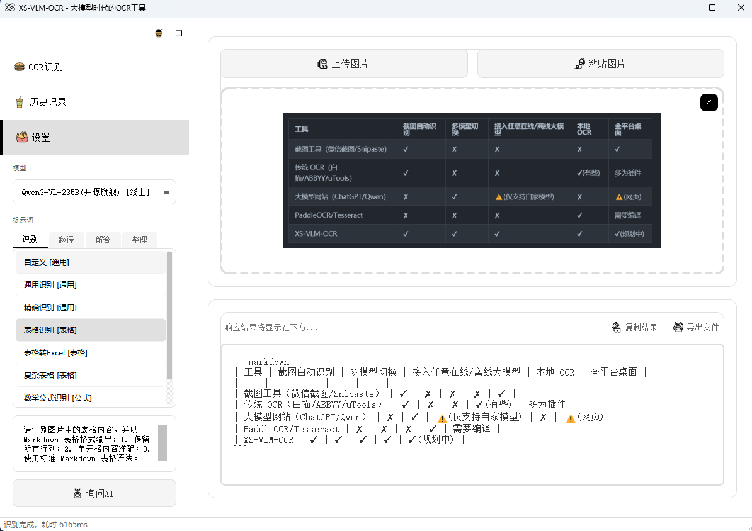Click the 提示词 section label

click(x=23, y=220)
